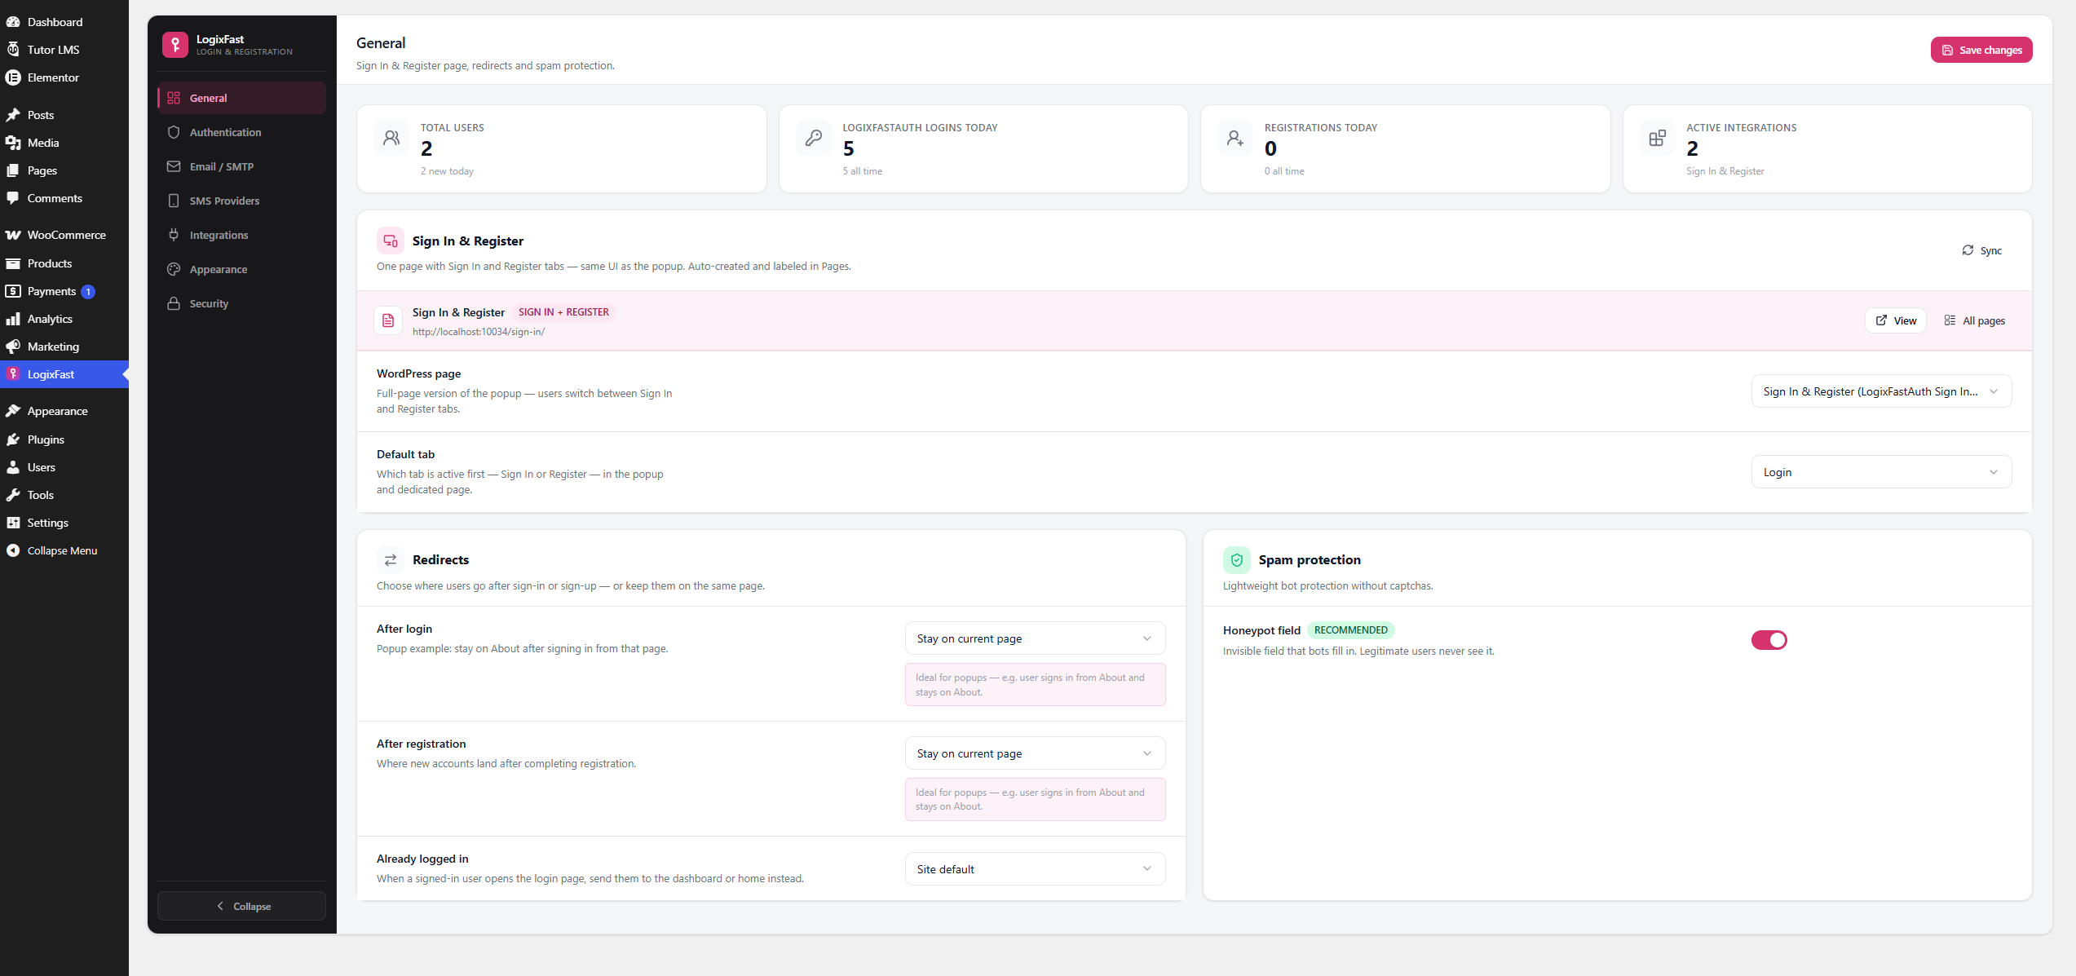
Task: Click the Payments notification badge
Action: (88, 292)
